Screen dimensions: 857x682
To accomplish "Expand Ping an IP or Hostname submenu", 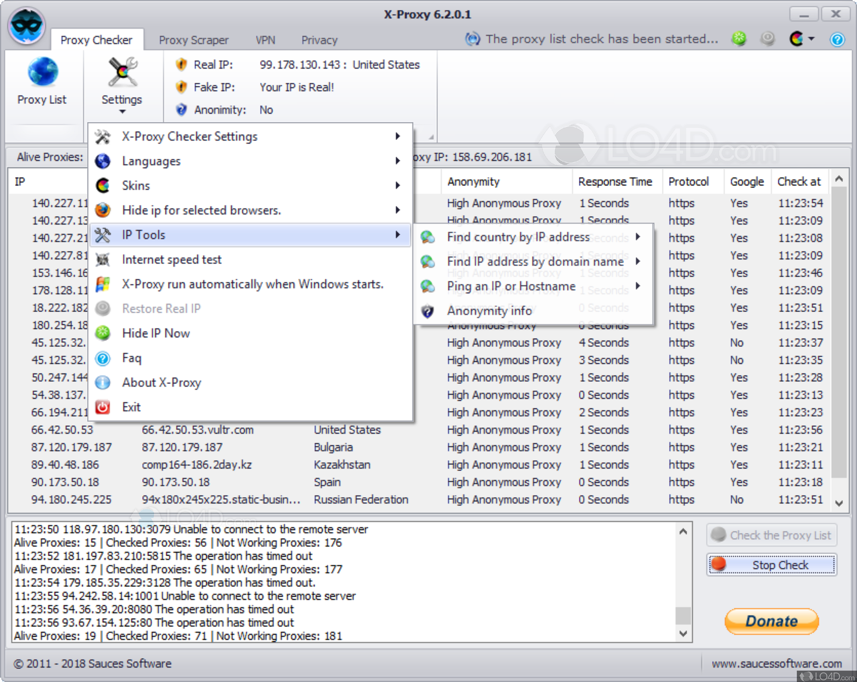I will point(511,286).
